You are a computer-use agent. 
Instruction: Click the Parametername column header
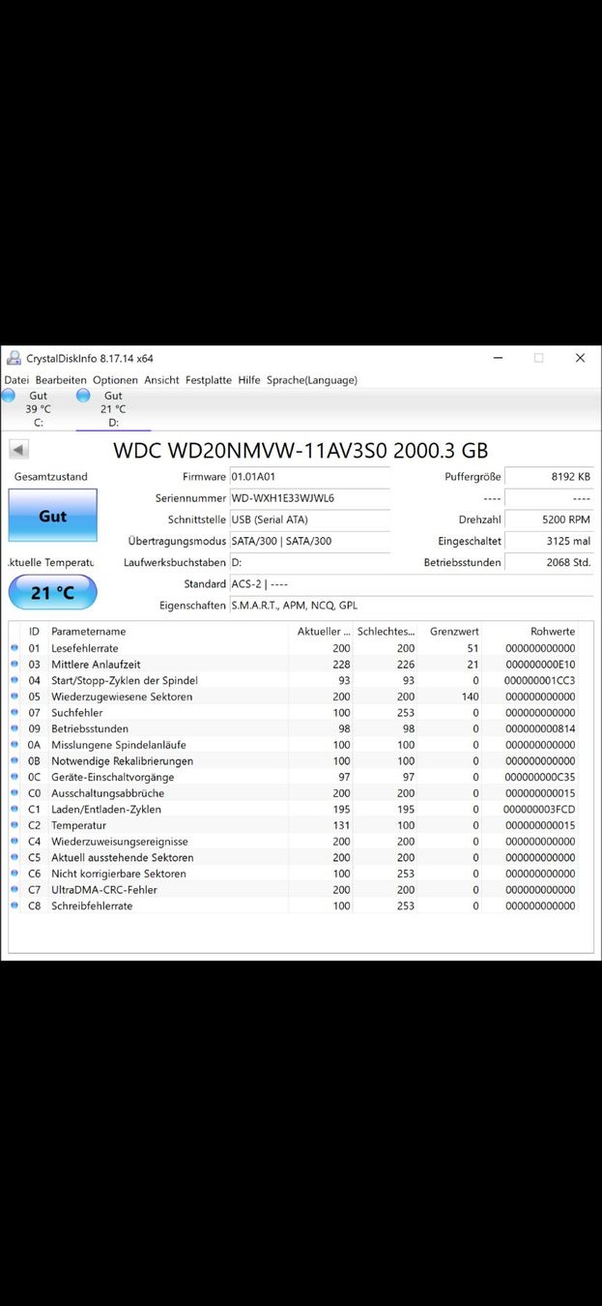coord(167,632)
